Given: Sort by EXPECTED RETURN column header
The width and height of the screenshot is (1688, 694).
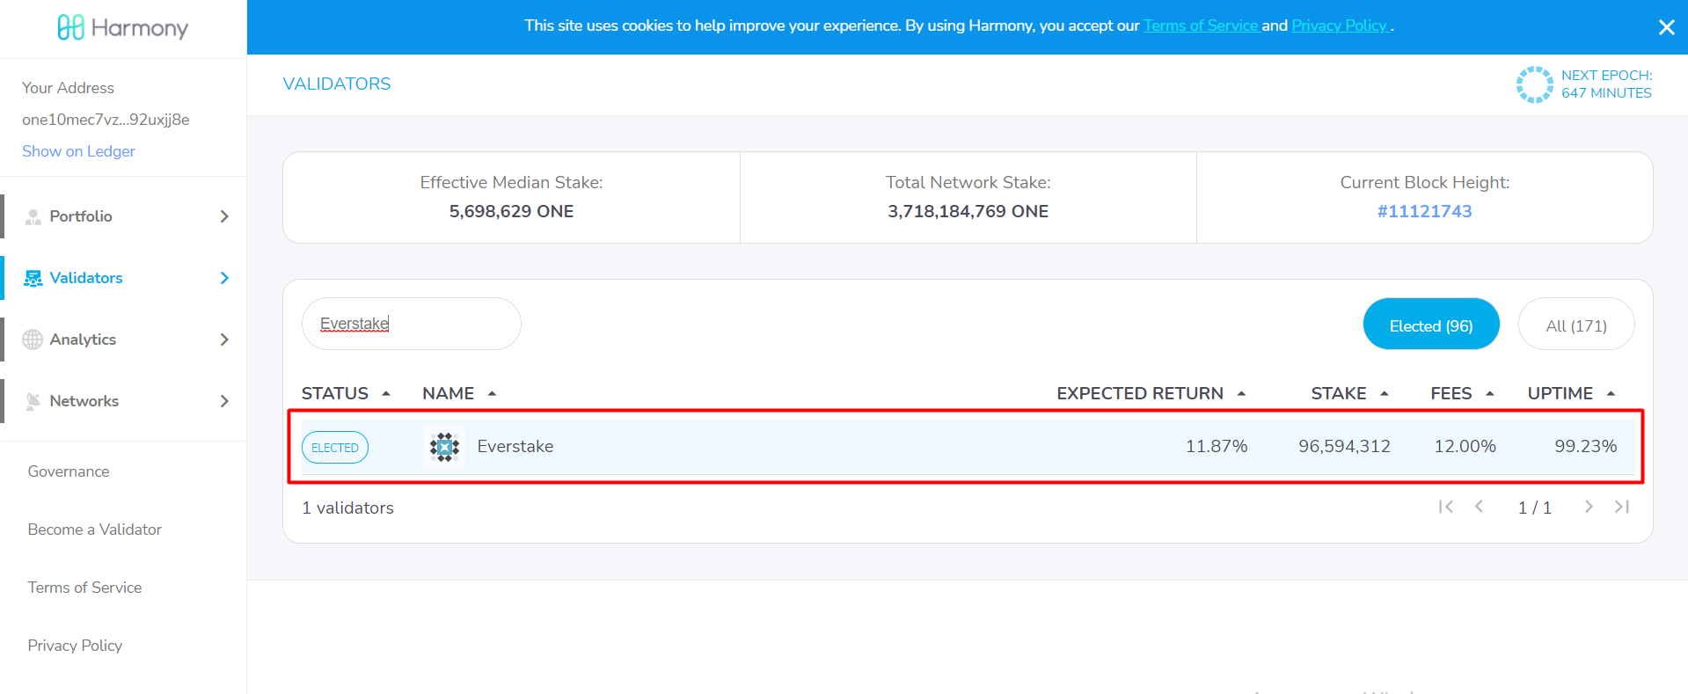Looking at the screenshot, I should click(x=1140, y=393).
